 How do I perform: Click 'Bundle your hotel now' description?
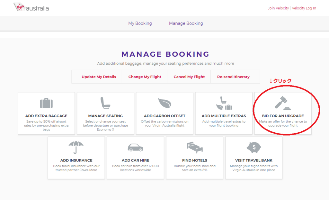coord(194,168)
